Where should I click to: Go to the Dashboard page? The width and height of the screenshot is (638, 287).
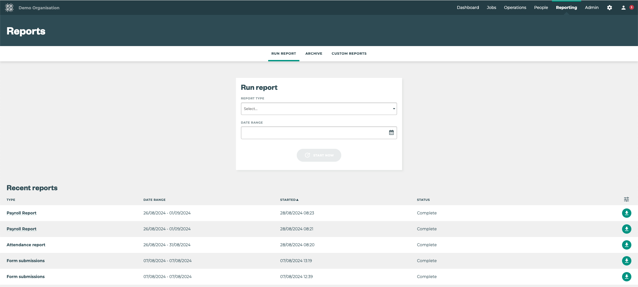[468, 8]
